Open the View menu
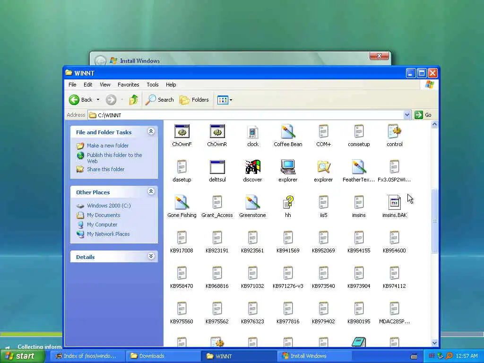The image size is (484, 363). pos(105,85)
